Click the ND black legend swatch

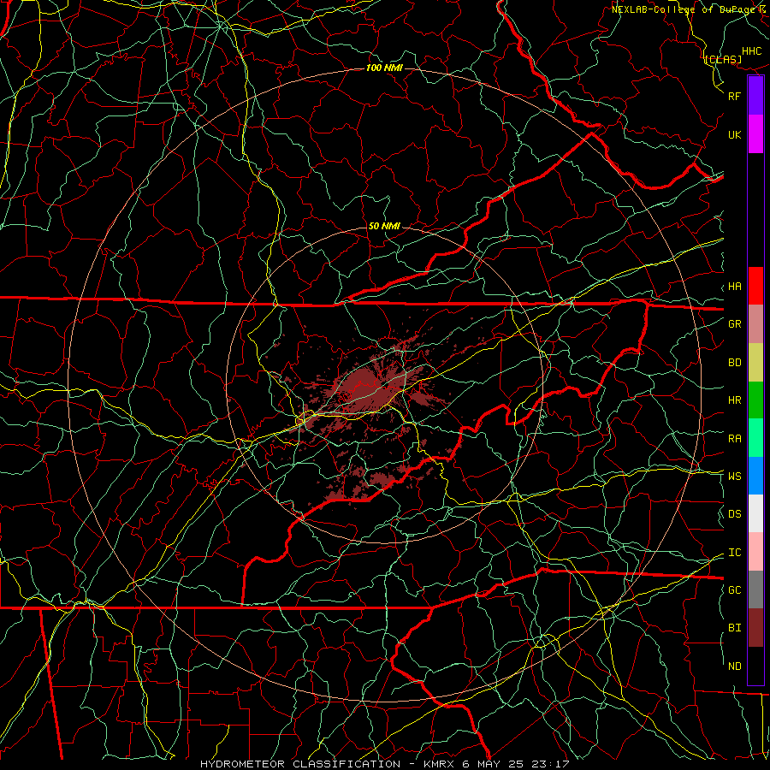pos(755,666)
